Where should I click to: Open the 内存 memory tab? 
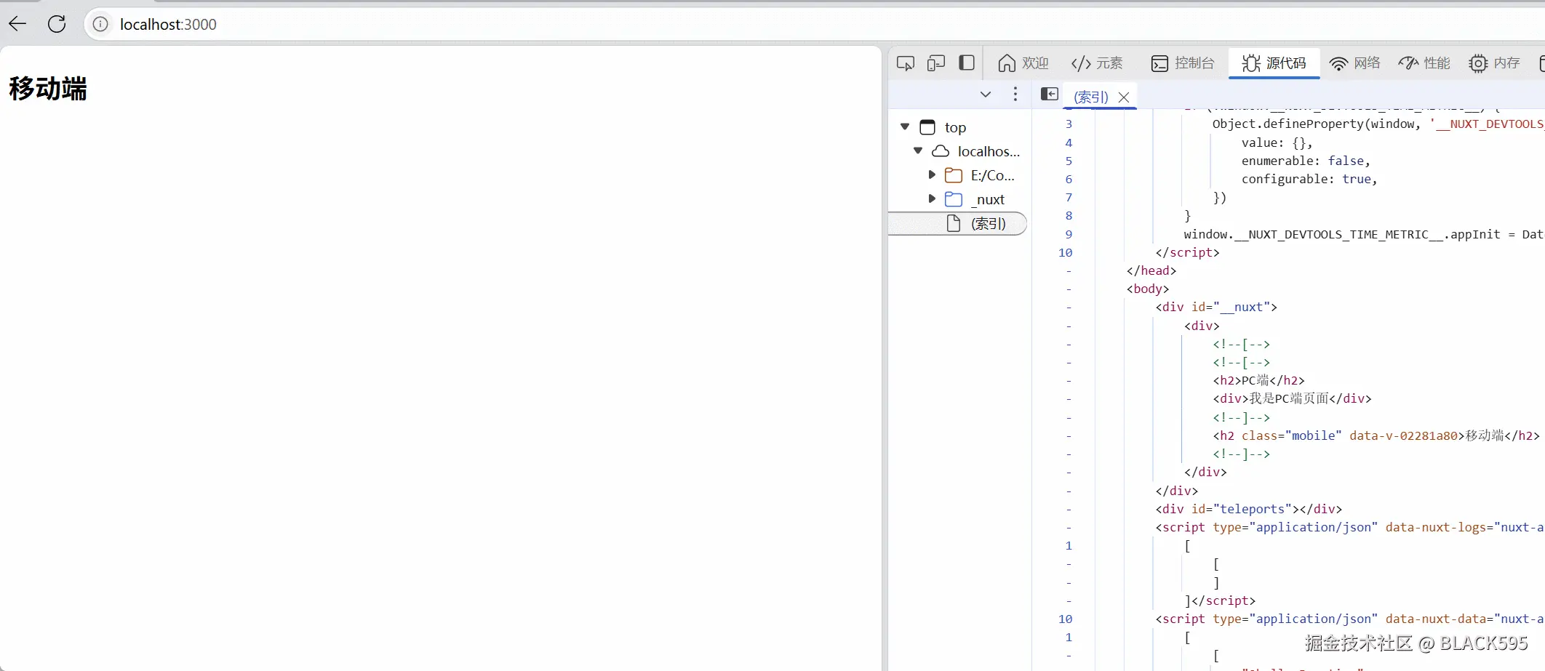[x=1494, y=63]
